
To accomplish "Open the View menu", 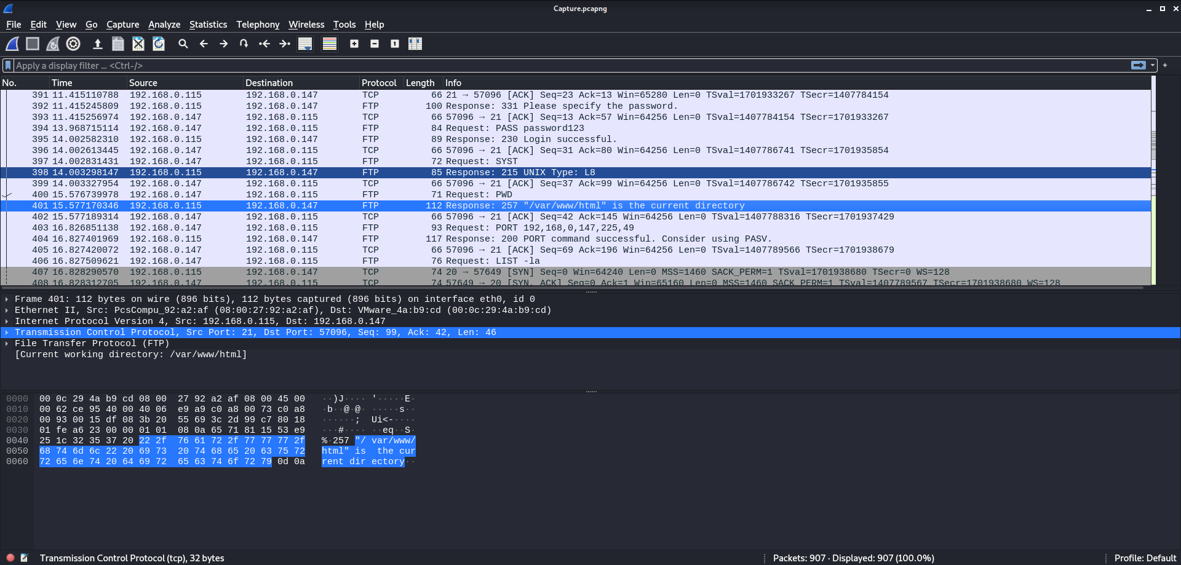I will (x=66, y=25).
